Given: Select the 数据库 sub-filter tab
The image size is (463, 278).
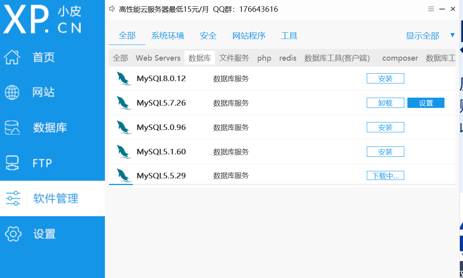Looking at the screenshot, I should click(x=200, y=58).
